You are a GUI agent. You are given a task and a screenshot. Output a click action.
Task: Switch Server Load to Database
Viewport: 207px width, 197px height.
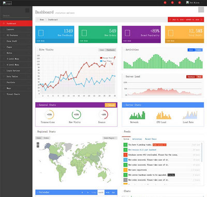191,77
